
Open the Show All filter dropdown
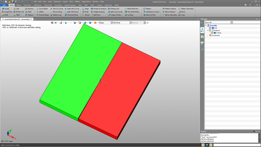coord(231,22)
